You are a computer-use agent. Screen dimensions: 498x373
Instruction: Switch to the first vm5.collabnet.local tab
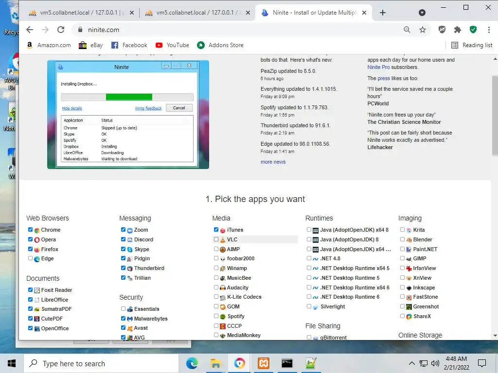click(81, 13)
